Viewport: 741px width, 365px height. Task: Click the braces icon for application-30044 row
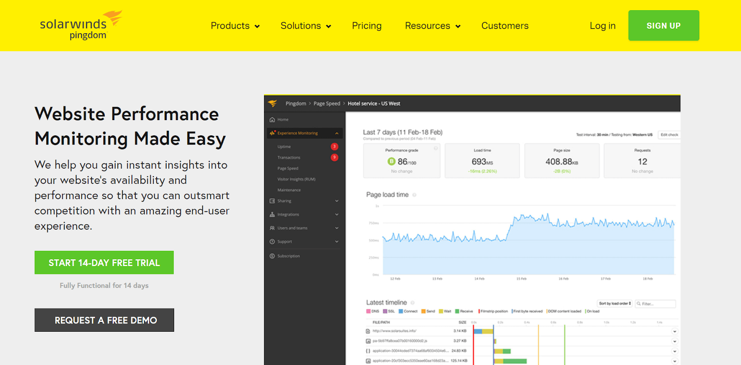point(368,351)
